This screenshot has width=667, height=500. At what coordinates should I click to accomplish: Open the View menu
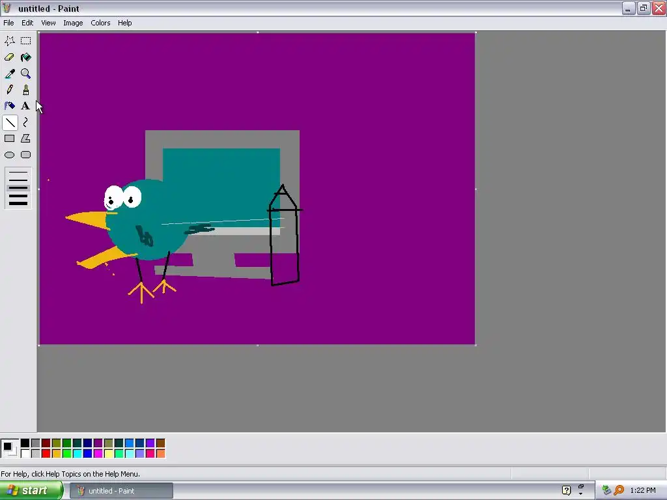(48, 23)
